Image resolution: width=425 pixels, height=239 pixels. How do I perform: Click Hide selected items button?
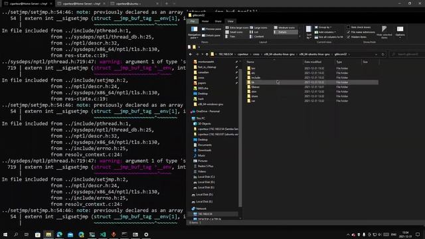coord(384,33)
